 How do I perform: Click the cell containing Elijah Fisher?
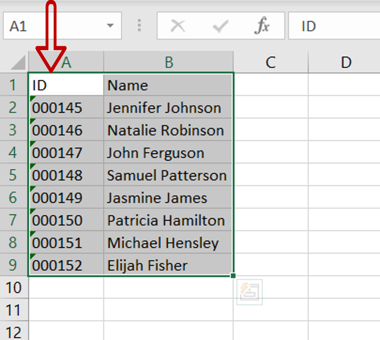click(168, 265)
